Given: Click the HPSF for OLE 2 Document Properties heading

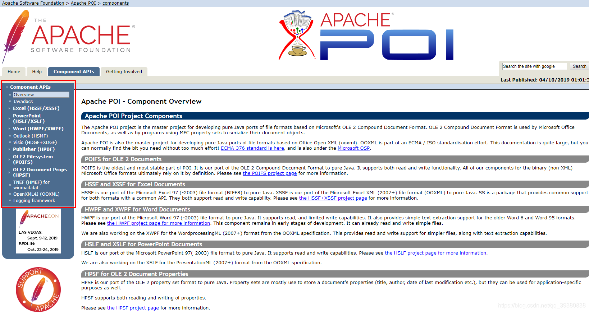Looking at the screenshot, I should [x=136, y=274].
